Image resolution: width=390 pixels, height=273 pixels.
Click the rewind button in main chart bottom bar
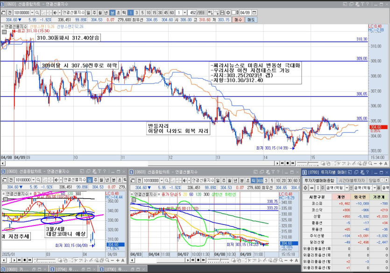[282, 164]
